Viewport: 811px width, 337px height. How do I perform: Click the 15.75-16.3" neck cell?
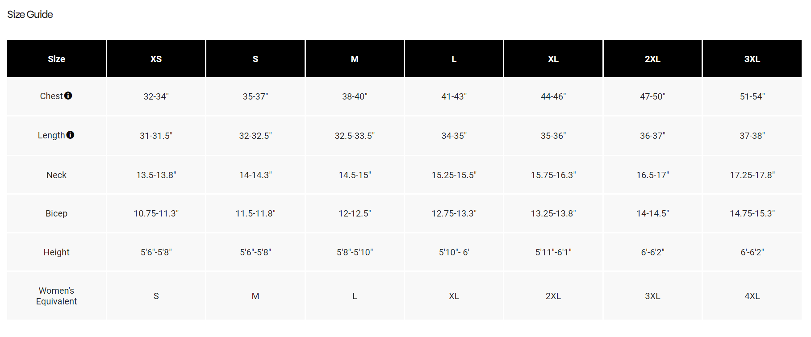553,175
